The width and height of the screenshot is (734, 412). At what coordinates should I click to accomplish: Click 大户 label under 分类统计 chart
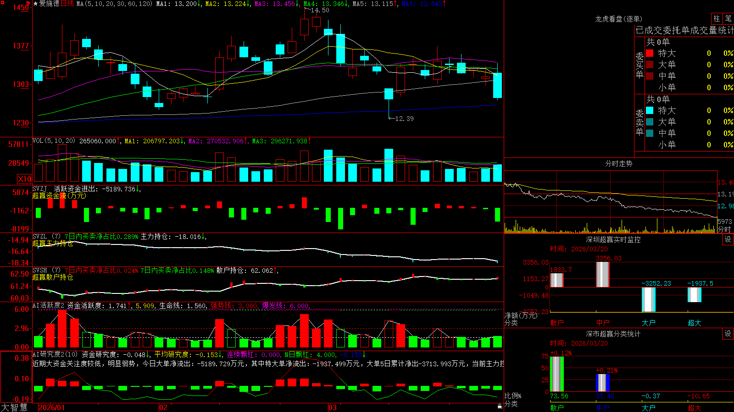coord(649,407)
